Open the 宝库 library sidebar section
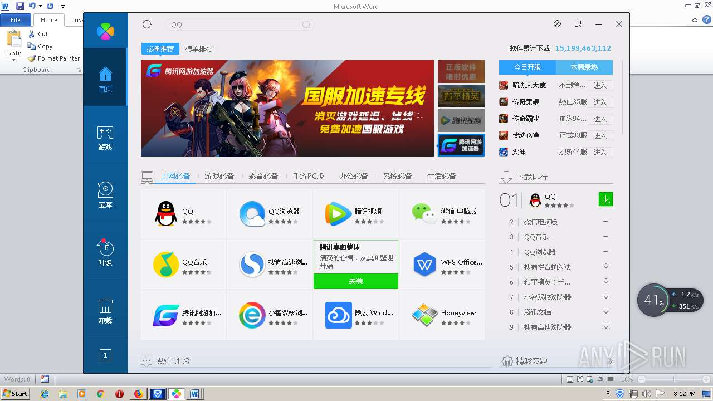Image resolution: width=713 pixels, height=401 pixels. pos(105,195)
